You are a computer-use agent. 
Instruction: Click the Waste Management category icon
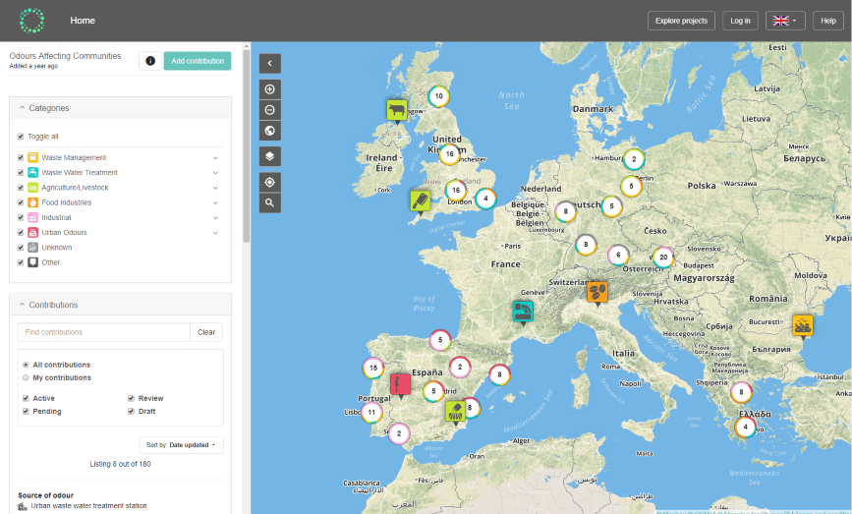pyautogui.click(x=33, y=157)
